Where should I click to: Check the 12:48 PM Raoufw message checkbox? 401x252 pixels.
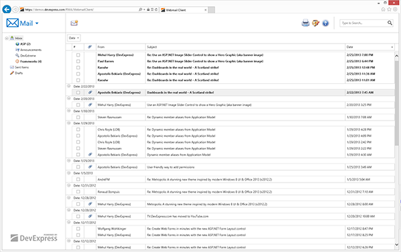pyautogui.click(x=78, y=67)
